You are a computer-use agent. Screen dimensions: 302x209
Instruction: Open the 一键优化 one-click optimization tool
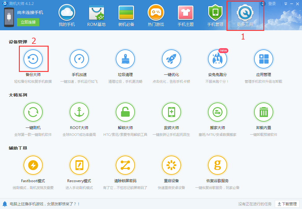171,59
